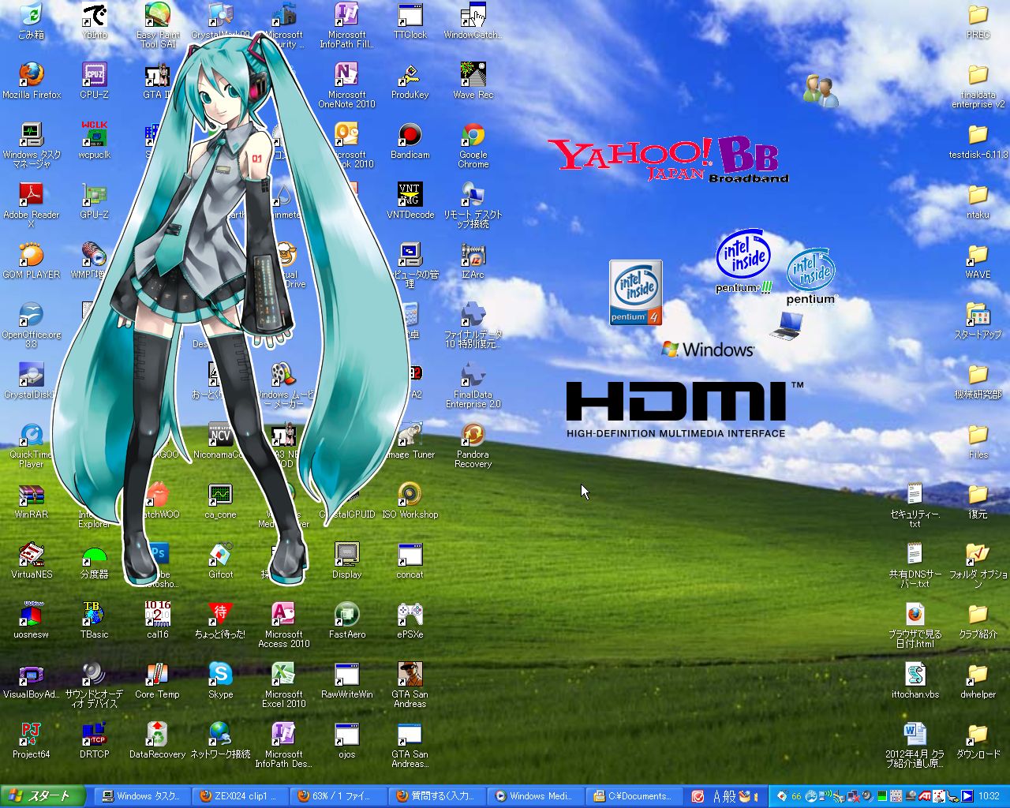1010x808 pixels.
Task: Open OpenOffice.org 3.3 shortcut
Action: 32,325
